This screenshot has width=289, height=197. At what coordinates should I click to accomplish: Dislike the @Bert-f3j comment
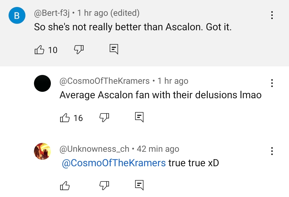click(79, 50)
